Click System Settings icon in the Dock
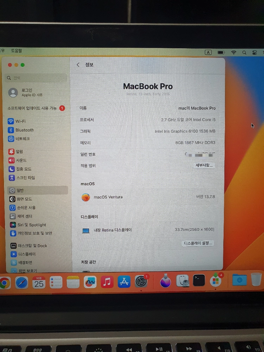The image size is (264, 352). coord(141,281)
